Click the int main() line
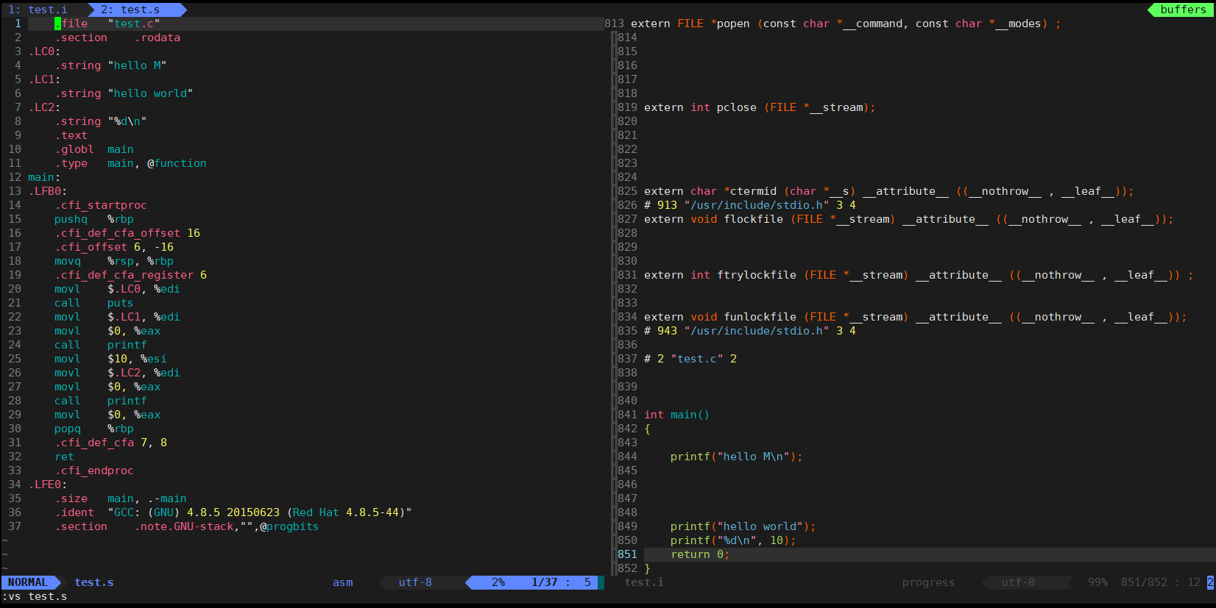Image resolution: width=1216 pixels, height=608 pixels. click(x=677, y=415)
